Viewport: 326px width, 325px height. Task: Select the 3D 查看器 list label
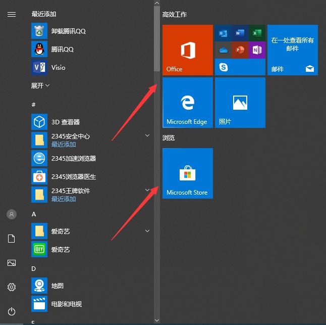coord(66,122)
